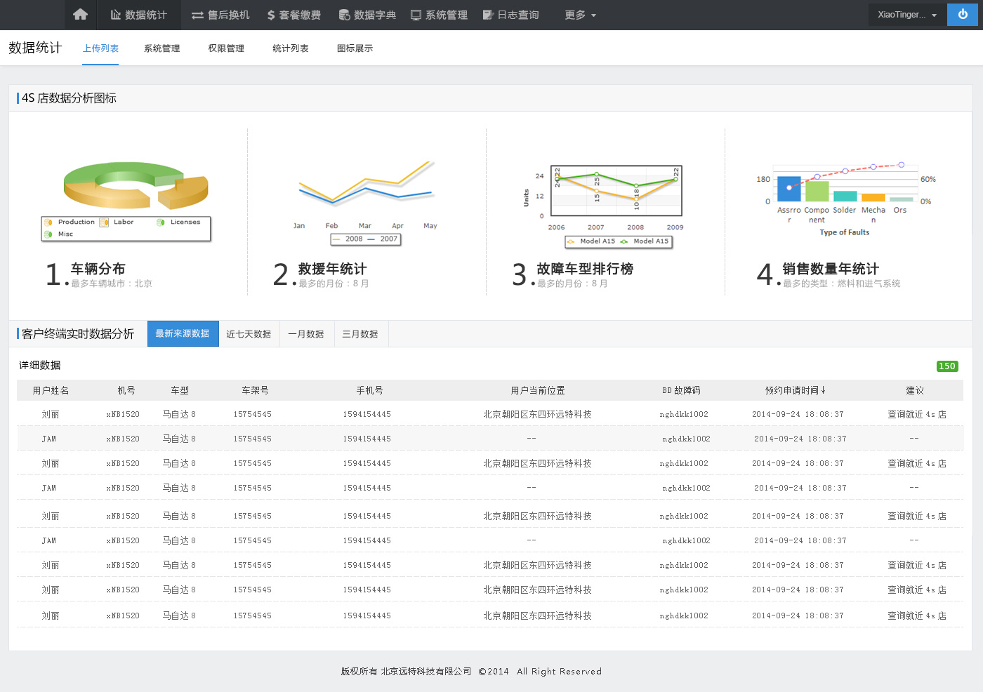Open the XiaoTinger user dropdown
The height and width of the screenshot is (692, 983).
907,15
